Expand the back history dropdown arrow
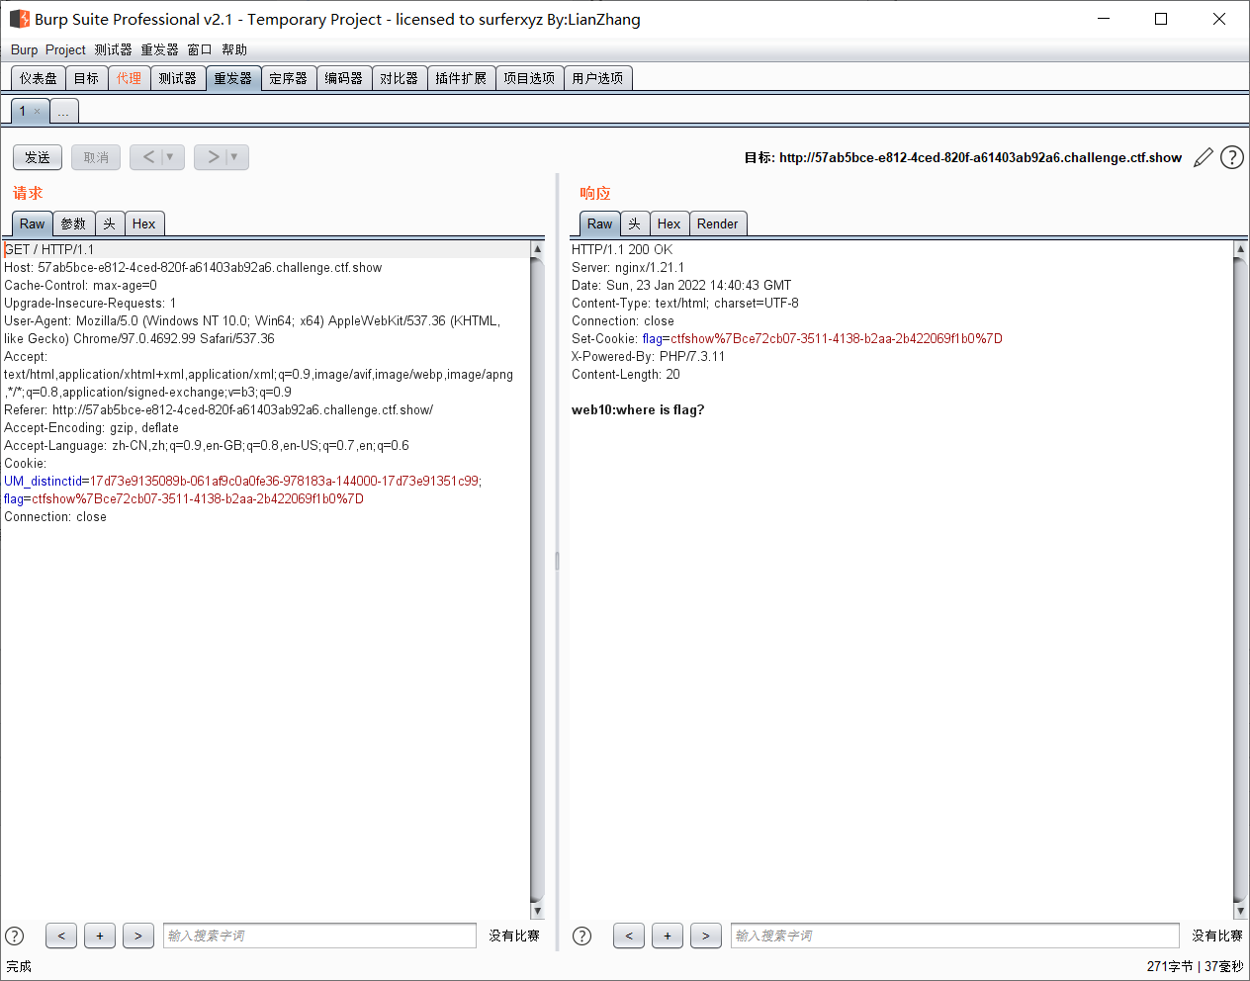 170,157
